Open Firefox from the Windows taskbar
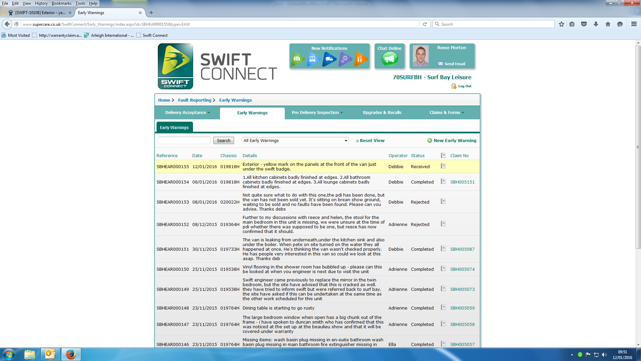This screenshot has width=641, height=361. point(71,354)
